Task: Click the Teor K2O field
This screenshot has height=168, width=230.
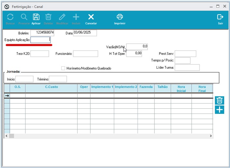Action: (40, 54)
